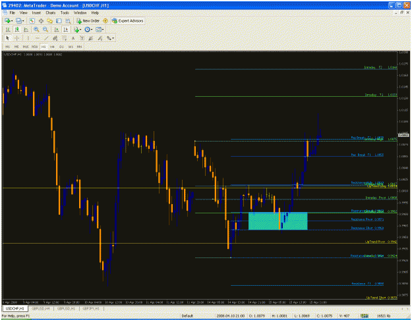
Task: Insert text with the A tool
Action: point(73,38)
